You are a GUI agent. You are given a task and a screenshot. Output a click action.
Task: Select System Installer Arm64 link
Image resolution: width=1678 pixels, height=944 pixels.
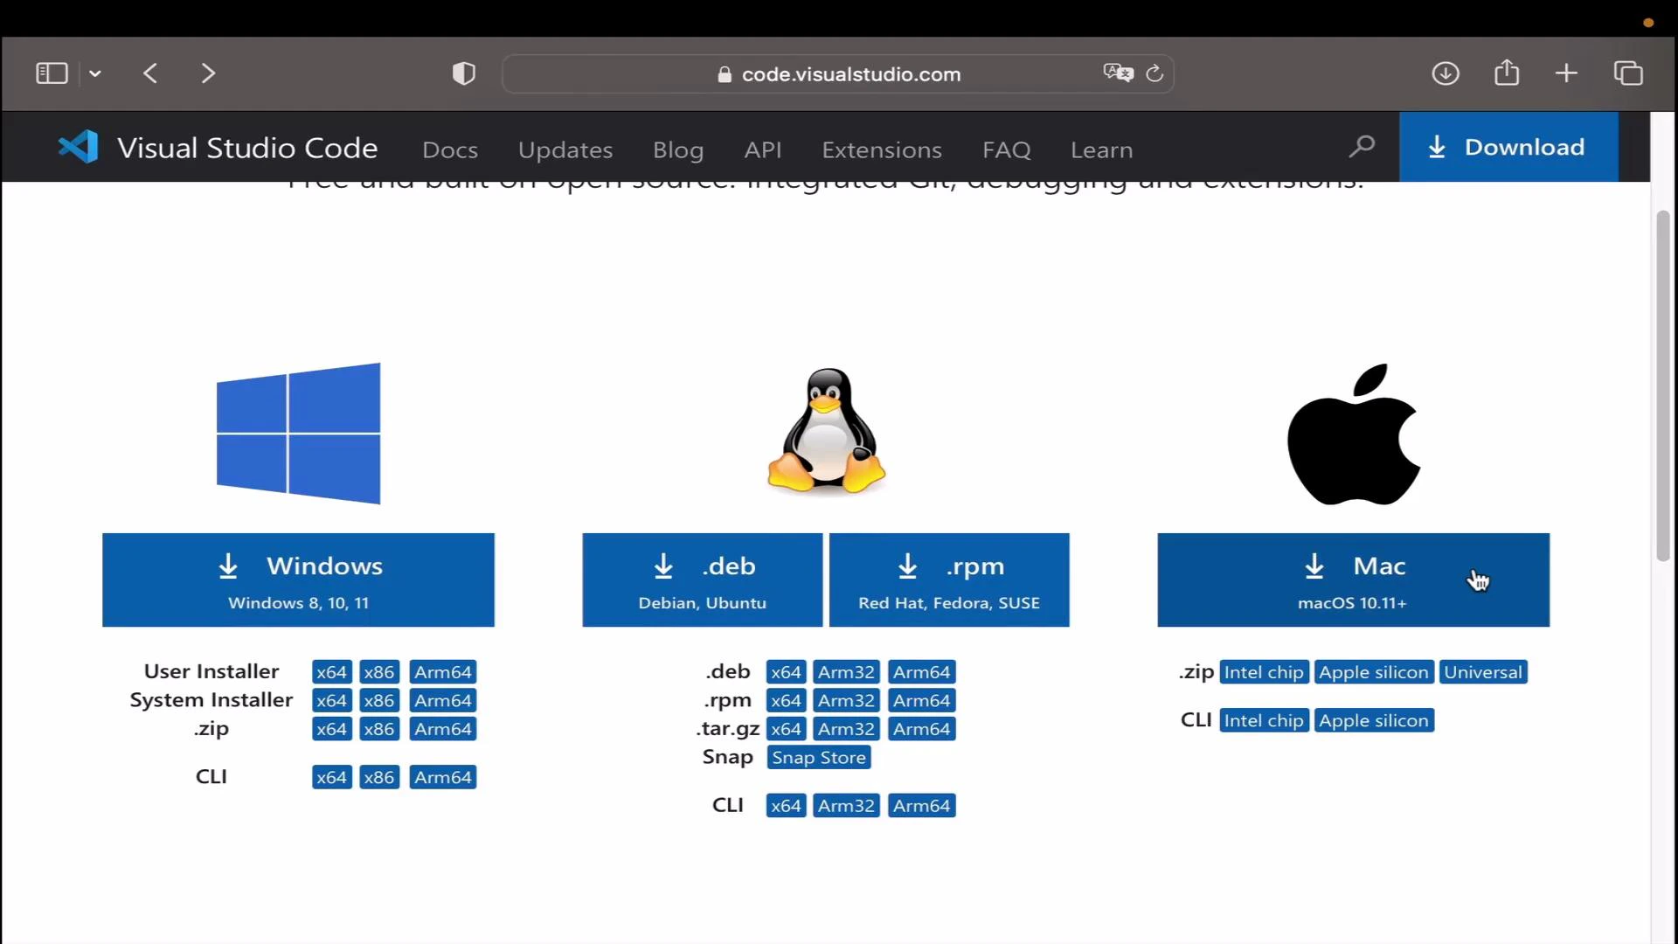pyautogui.click(x=443, y=701)
